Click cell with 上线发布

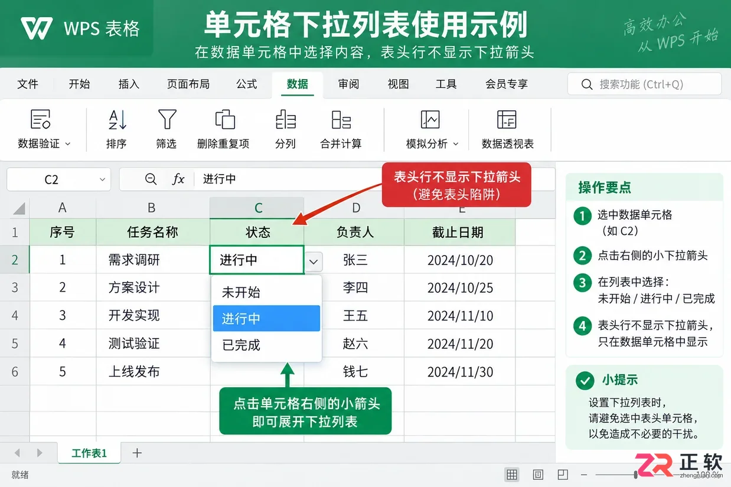click(152, 372)
